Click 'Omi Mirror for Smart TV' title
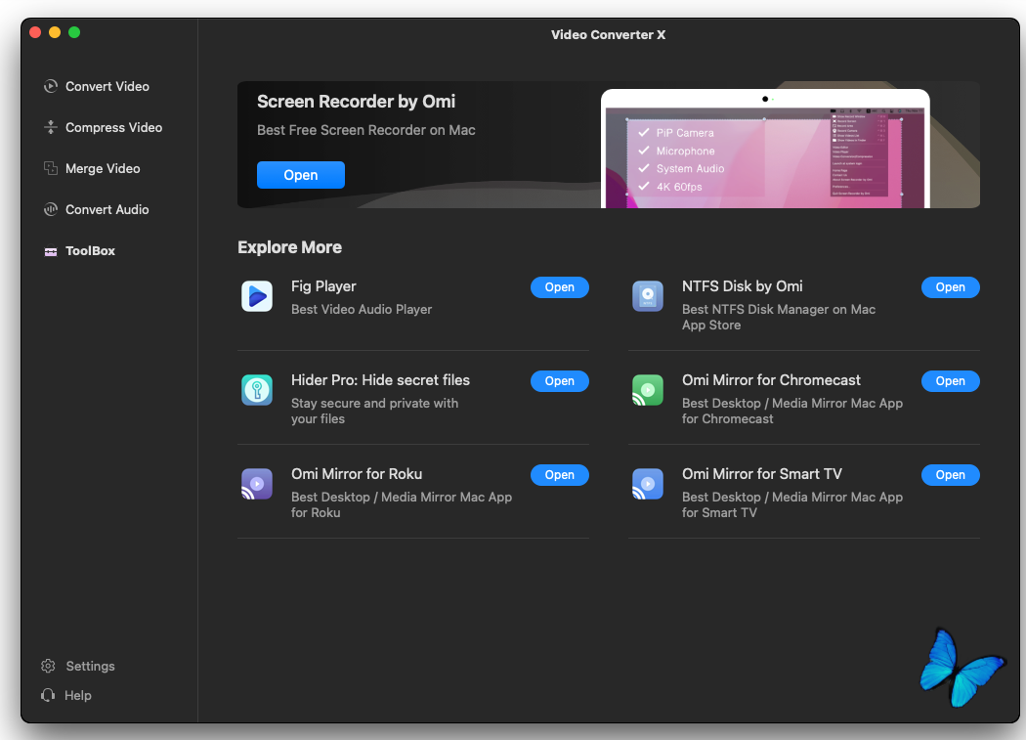 (x=761, y=473)
